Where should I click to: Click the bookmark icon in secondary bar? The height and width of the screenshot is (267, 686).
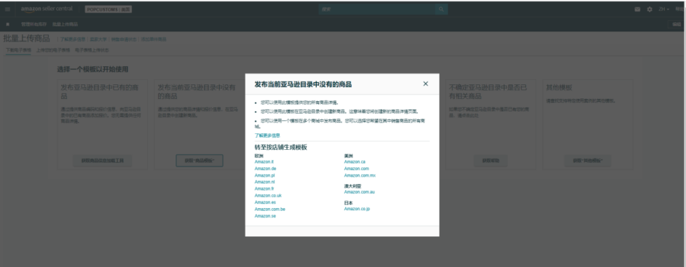pos(7,24)
